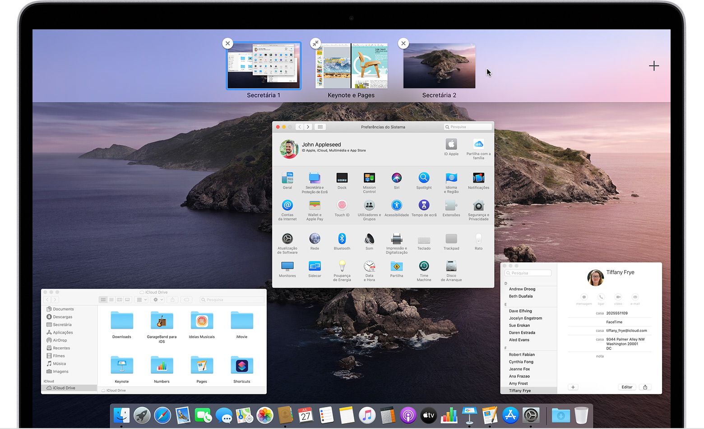
Task: Select Aplicações in Finder sidebar
Action: click(x=63, y=332)
